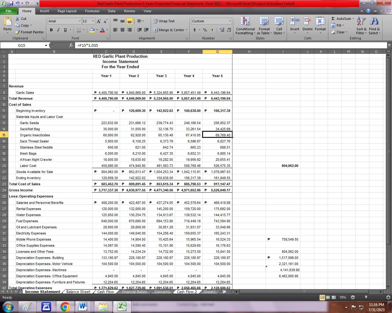Click the Insert Function fx icon
The height and width of the screenshot is (313, 392).
click(x=71, y=45)
